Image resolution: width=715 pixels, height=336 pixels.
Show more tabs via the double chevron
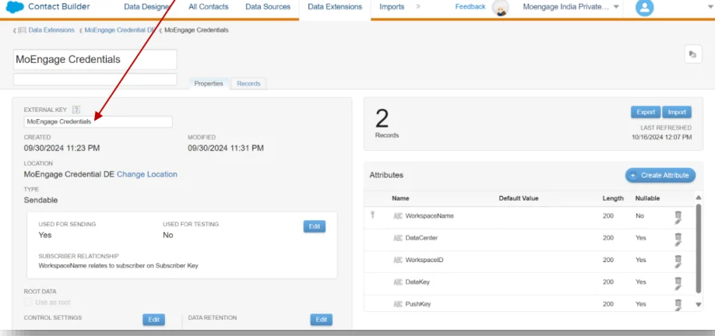click(418, 7)
